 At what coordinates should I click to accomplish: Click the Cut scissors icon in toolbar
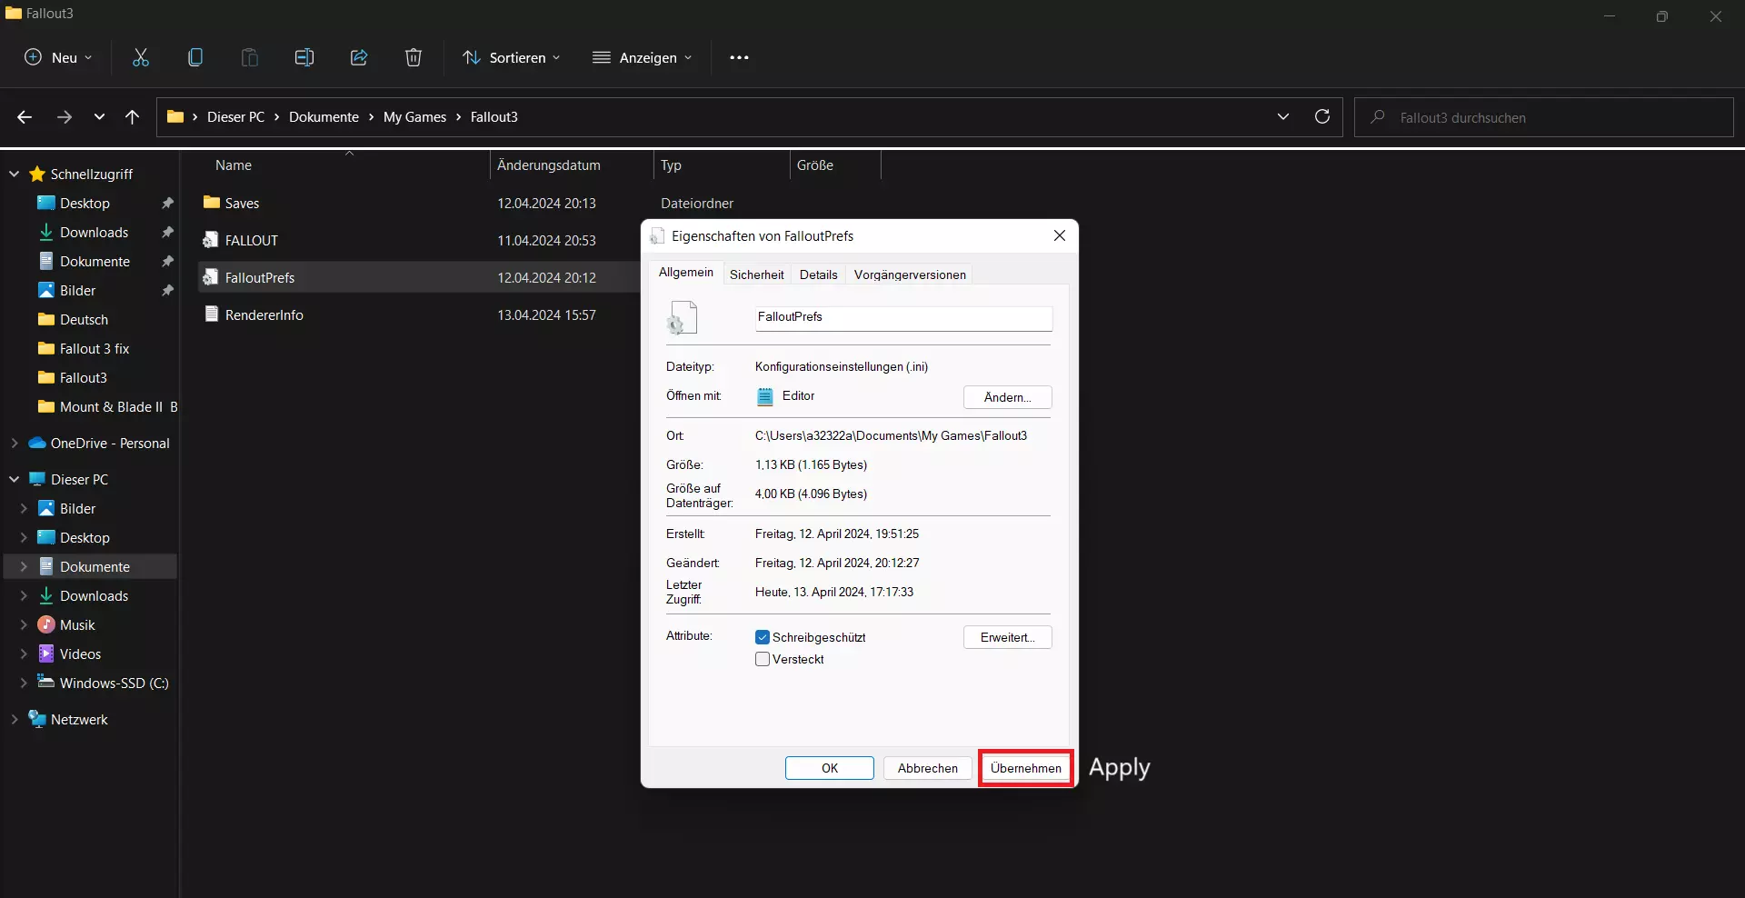click(x=141, y=57)
